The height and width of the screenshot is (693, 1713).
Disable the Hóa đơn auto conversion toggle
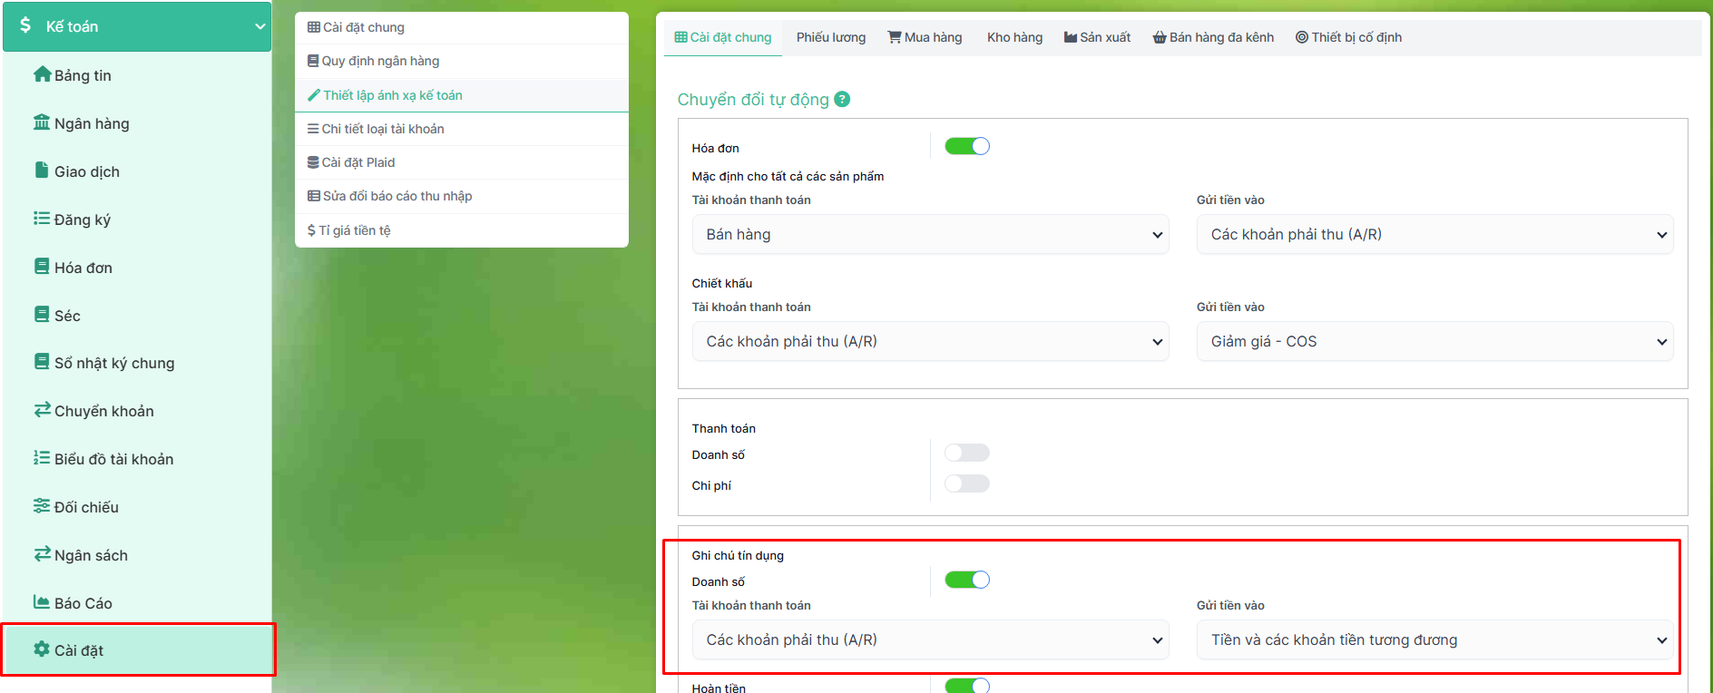coord(966,146)
